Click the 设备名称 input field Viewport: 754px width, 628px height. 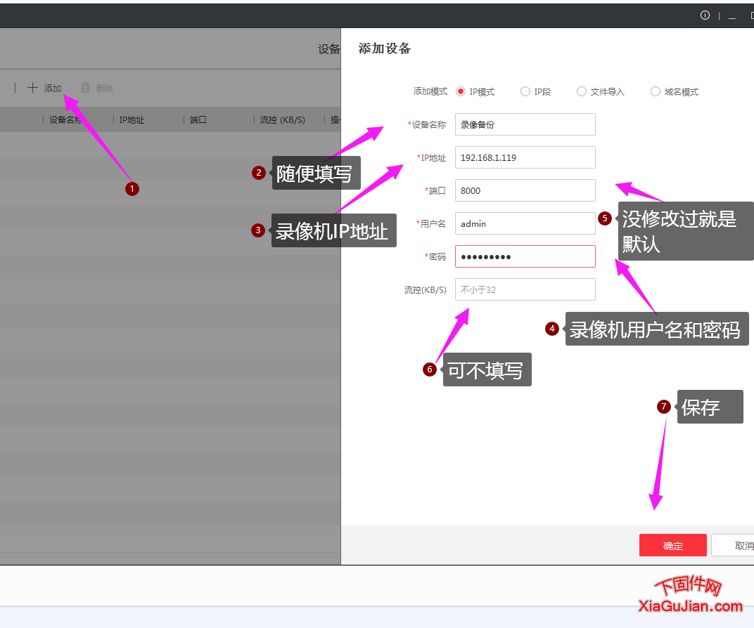click(525, 124)
